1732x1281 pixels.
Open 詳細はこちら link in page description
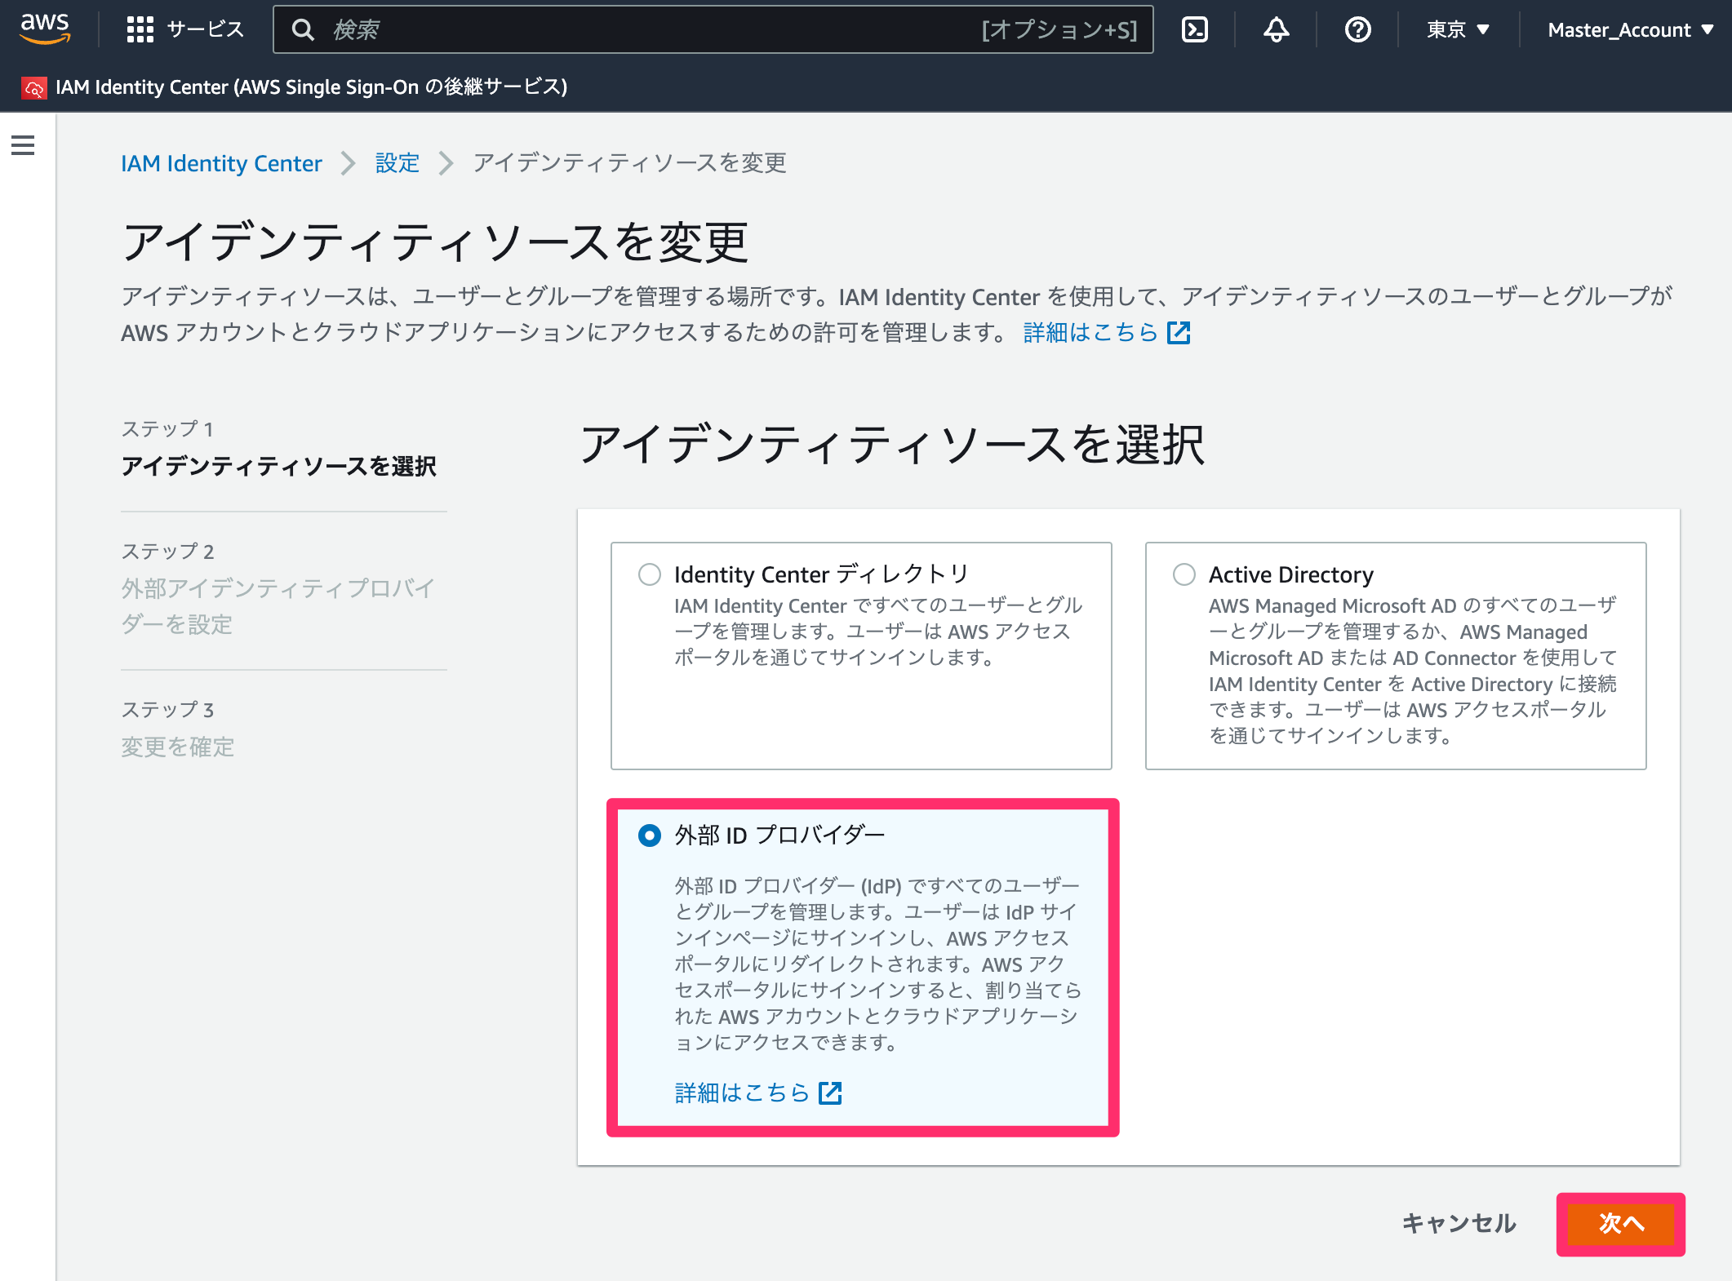pos(1090,332)
